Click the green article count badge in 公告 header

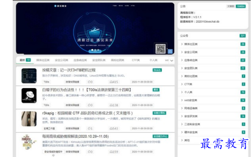coord(241,6)
